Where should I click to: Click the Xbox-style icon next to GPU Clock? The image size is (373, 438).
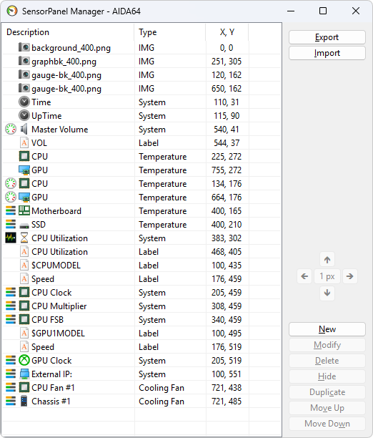pos(24,360)
